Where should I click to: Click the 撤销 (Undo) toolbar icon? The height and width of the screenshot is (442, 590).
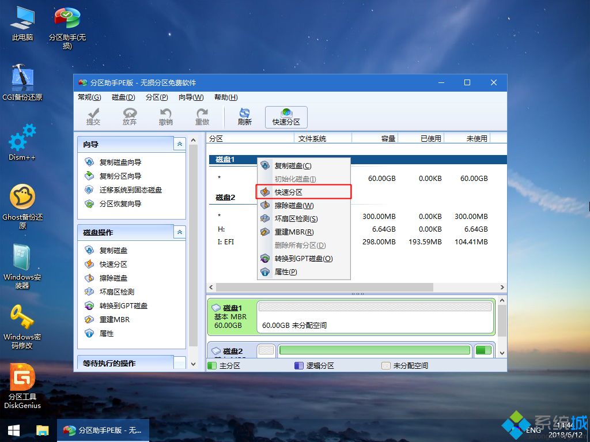[167, 116]
